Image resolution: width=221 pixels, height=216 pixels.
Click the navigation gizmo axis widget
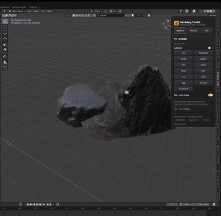tap(166, 25)
